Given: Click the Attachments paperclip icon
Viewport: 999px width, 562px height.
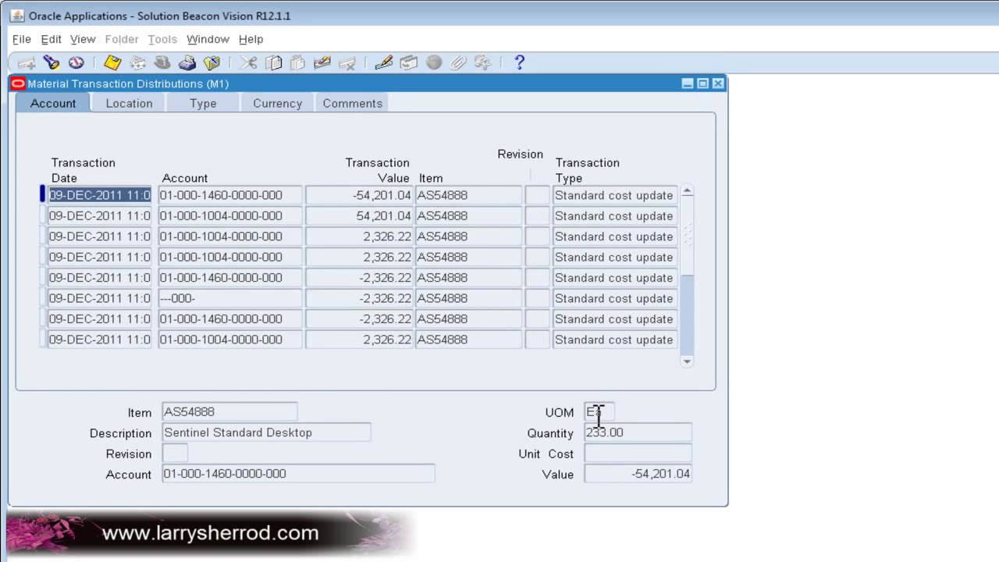Looking at the screenshot, I should pyautogui.click(x=458, y=63).
